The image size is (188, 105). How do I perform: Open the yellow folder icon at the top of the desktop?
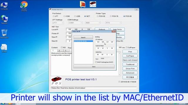tap(83, 4)
